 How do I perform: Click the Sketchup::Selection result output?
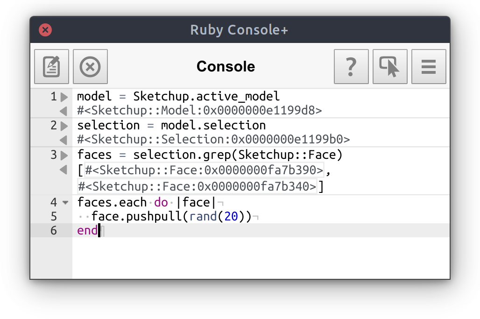213,140
